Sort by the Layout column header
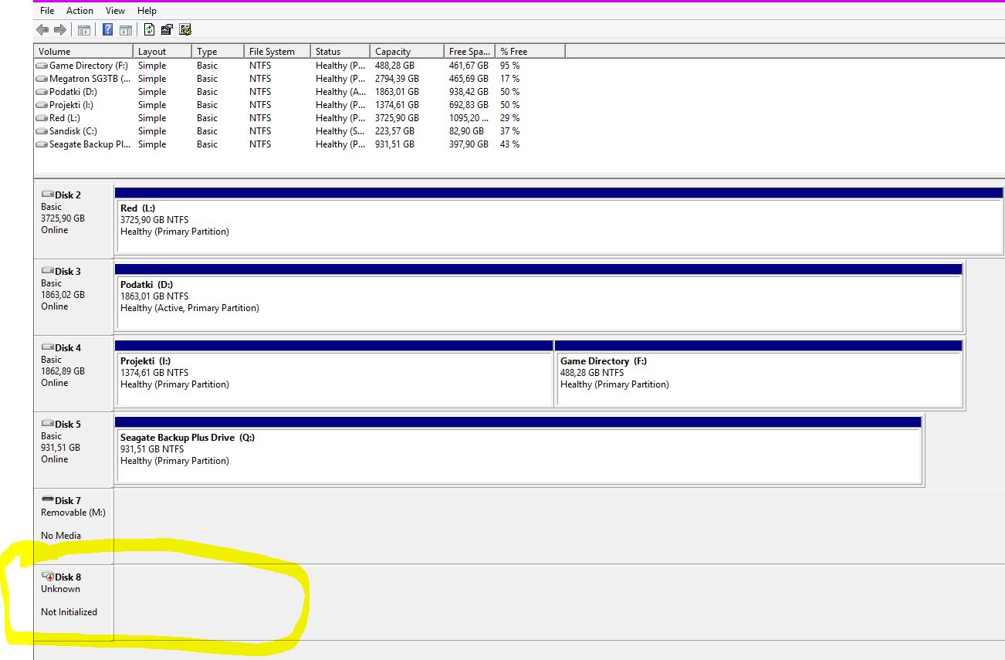This screenshot has height=660, width=1005. coord(162,51)
